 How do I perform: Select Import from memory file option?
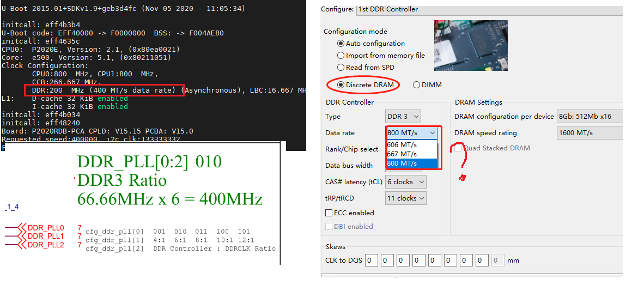(341, 56)
